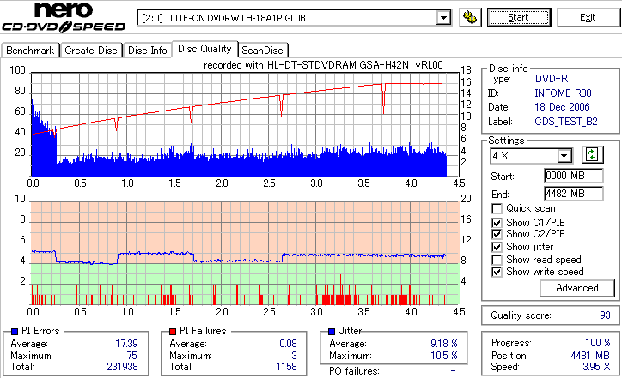The image size is (622, 378).
Task: Click the 'recorded with HL-DT-ST' chart caption
Action: click(x=323, y=65)
